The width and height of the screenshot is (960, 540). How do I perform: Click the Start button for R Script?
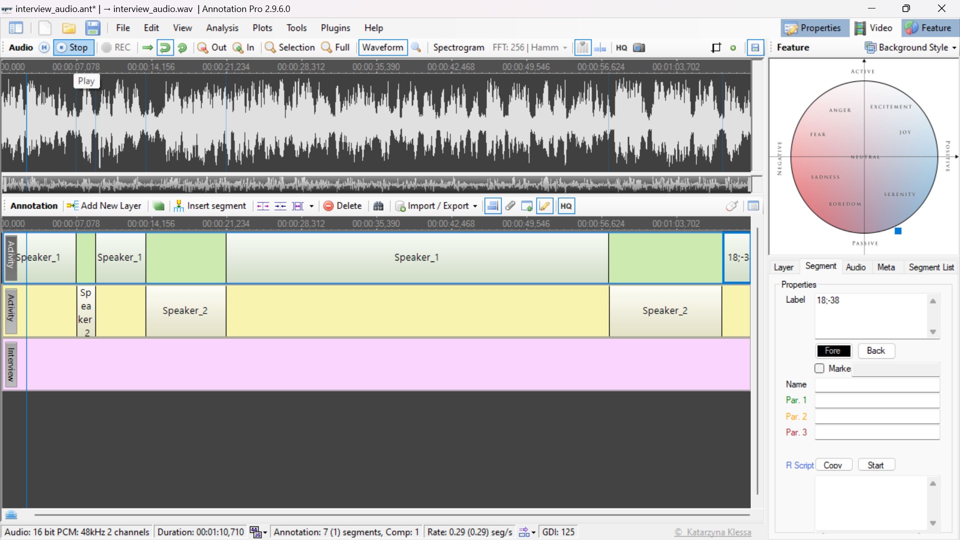[x=875, y=465]
